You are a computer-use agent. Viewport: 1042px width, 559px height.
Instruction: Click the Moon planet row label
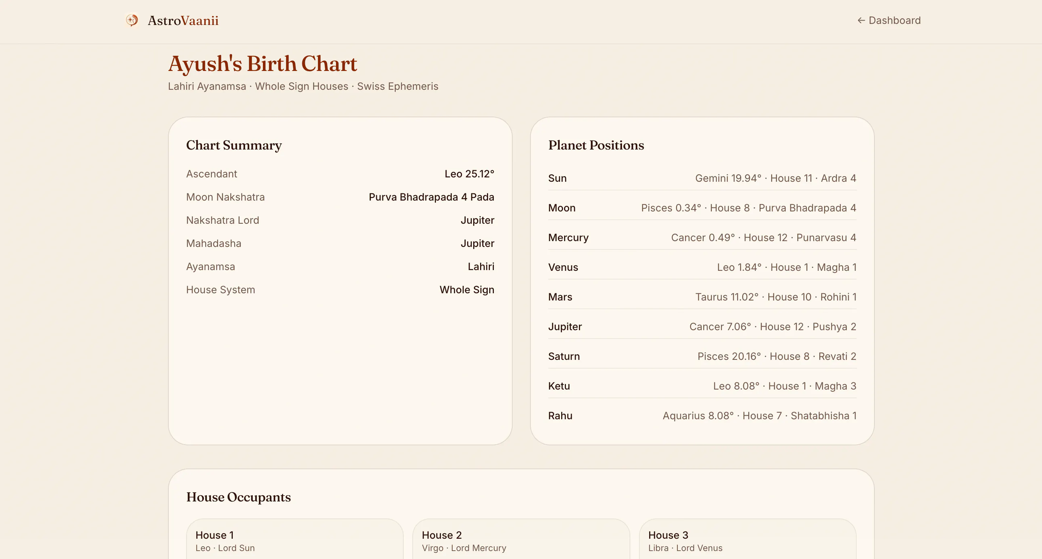[562, 208]
